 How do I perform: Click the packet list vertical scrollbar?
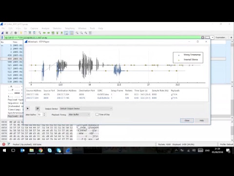pos(232,62)
